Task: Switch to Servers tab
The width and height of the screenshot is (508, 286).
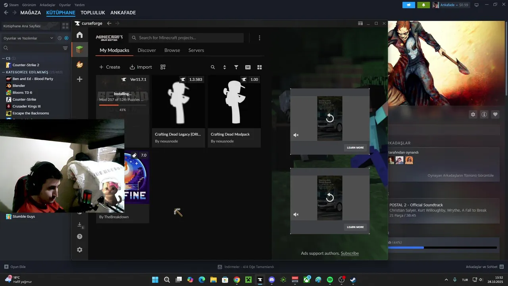Action: 196,50
